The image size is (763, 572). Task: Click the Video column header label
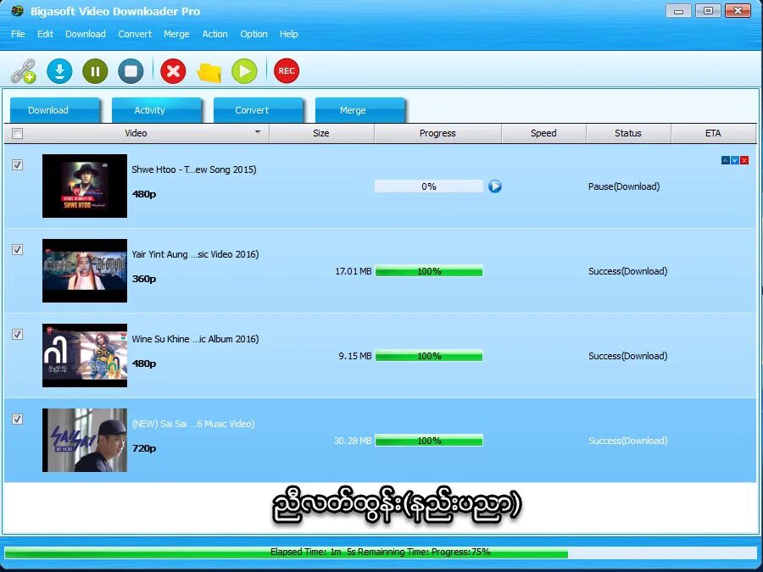(x=136, y=133)
